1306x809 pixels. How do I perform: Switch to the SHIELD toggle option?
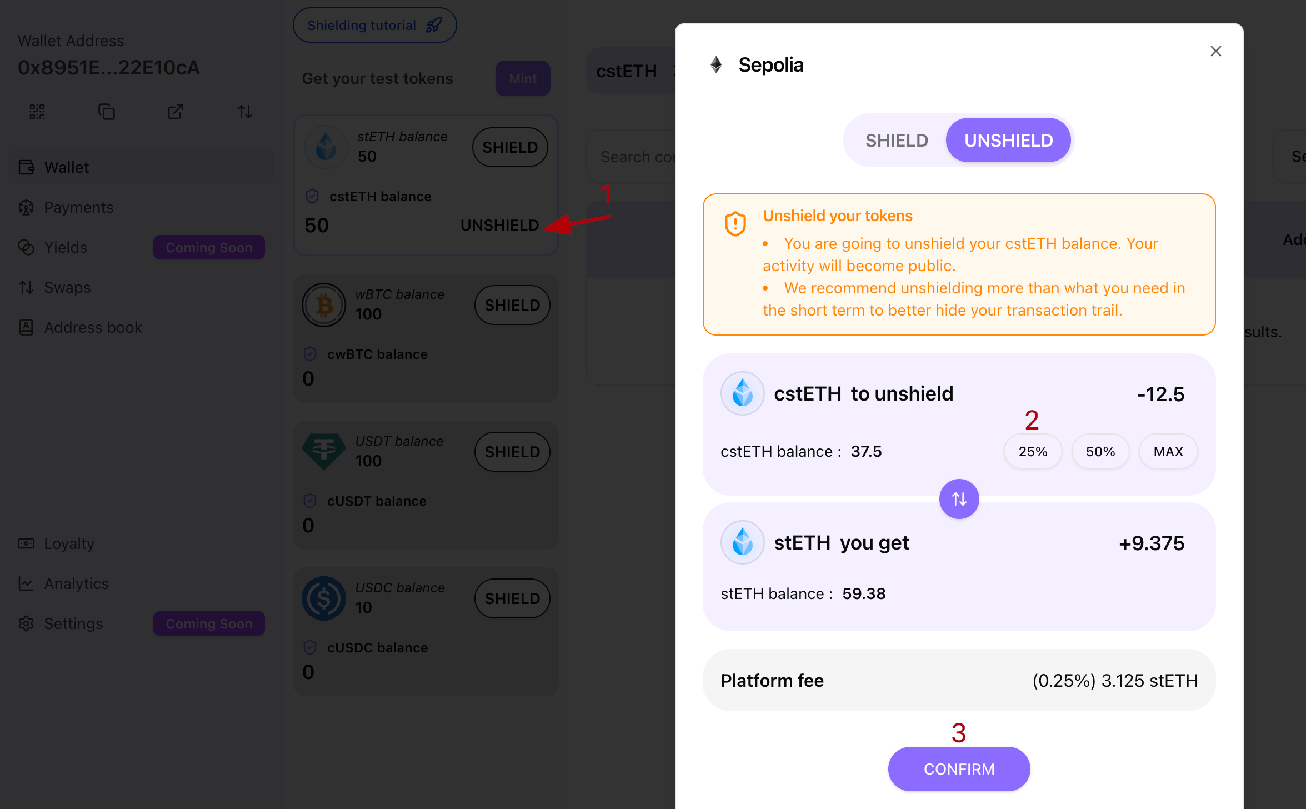tap(897, 141)
